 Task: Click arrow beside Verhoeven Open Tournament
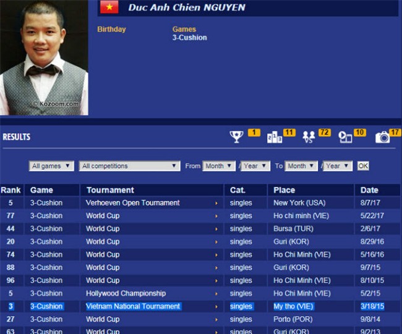pos(216,203)
